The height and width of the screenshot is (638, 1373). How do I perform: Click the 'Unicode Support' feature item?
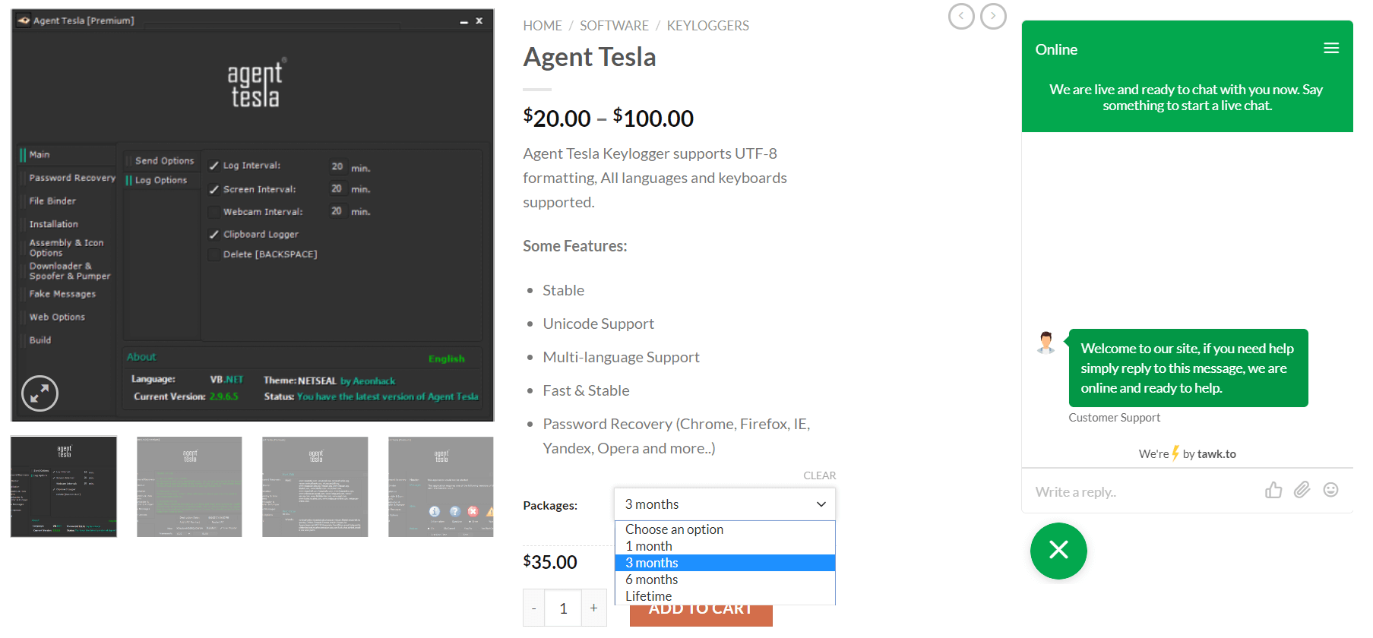(x=598, y=324)
